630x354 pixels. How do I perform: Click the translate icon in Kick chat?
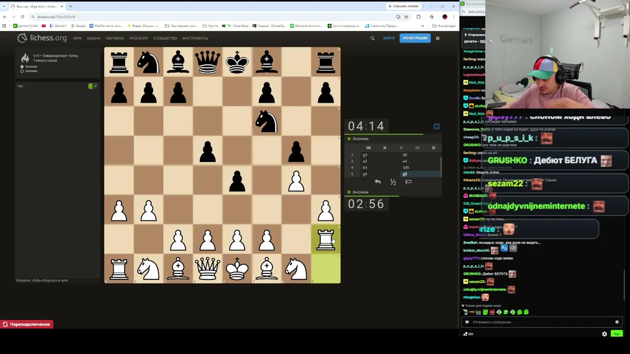(504, 248)
